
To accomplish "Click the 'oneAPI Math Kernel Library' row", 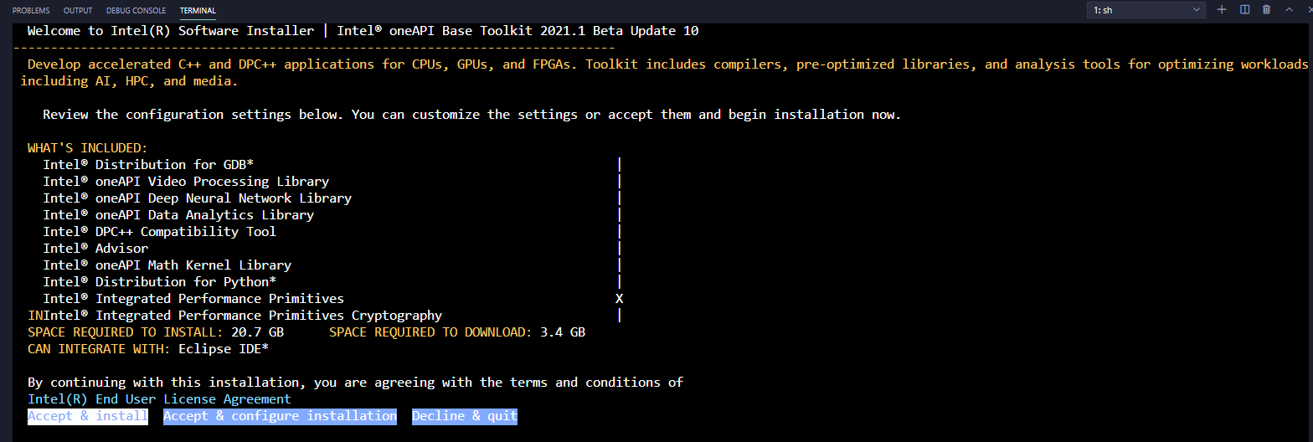I will click(167, 265).
